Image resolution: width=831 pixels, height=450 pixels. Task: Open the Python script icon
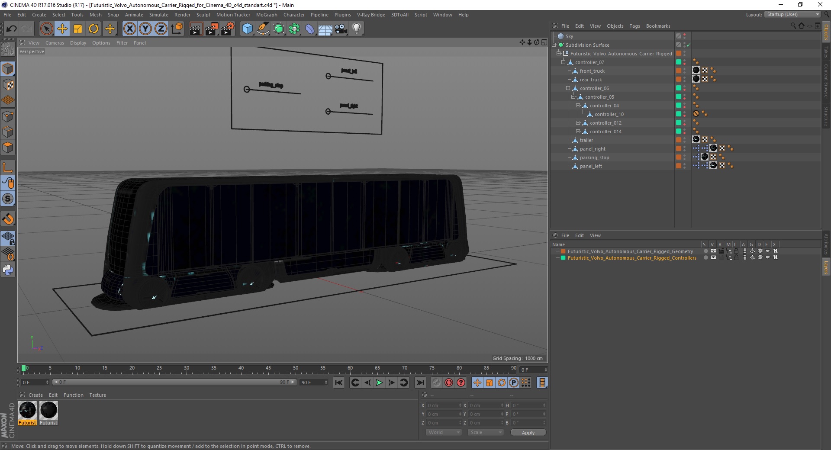(x=8, y=270)
